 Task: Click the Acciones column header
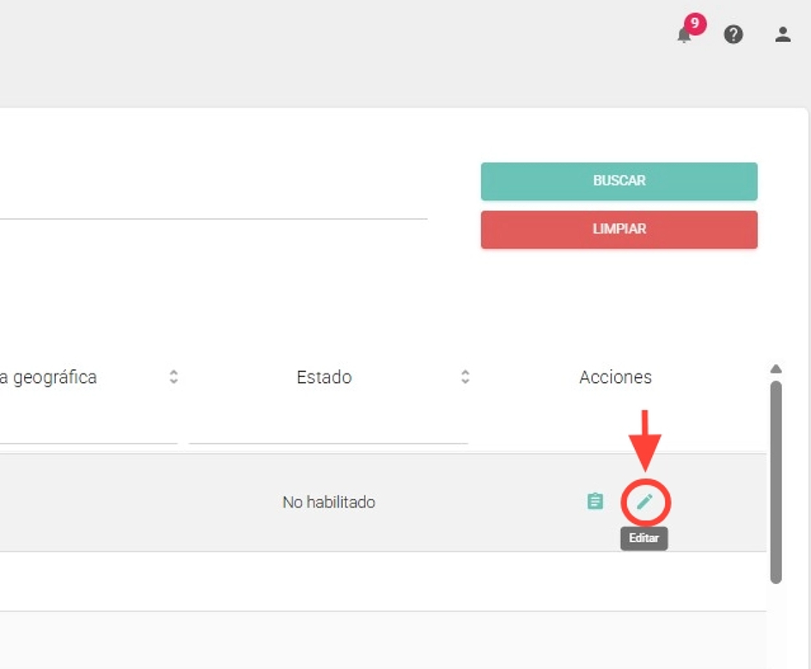[615, 377]
